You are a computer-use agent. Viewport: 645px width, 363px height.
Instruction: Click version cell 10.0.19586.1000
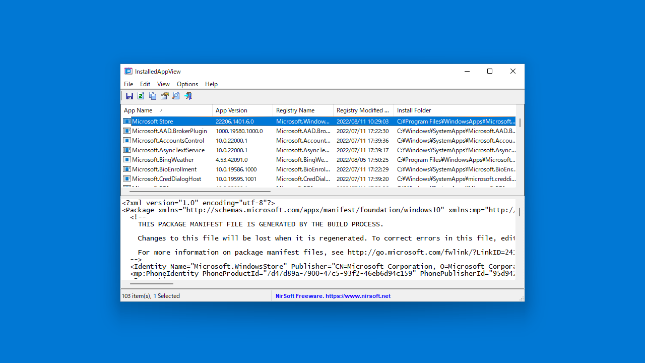tap(236, 169)
